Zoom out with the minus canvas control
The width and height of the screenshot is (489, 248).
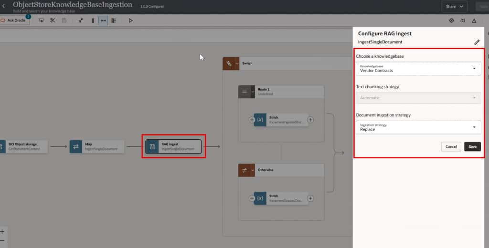pos(2,241)
